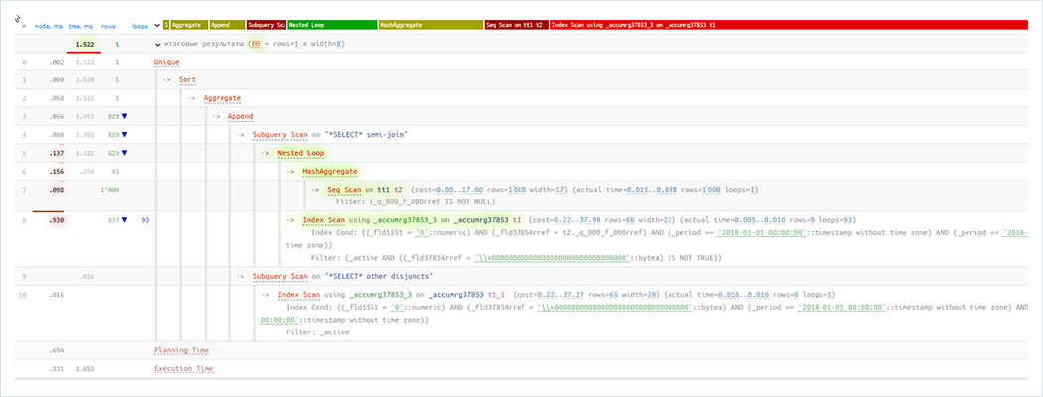Collapse the plan using the header chevron
Screen dimensions: 1043x397
155,23
